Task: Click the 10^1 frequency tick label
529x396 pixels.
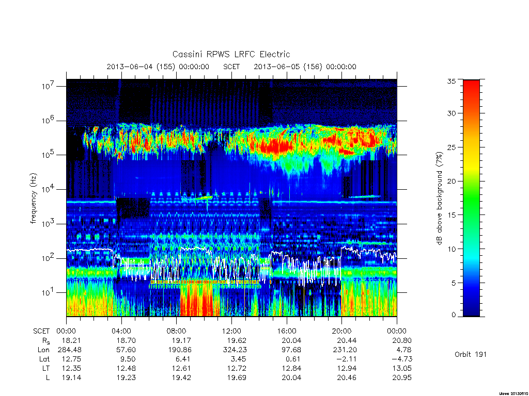Action: pos(48,292)
